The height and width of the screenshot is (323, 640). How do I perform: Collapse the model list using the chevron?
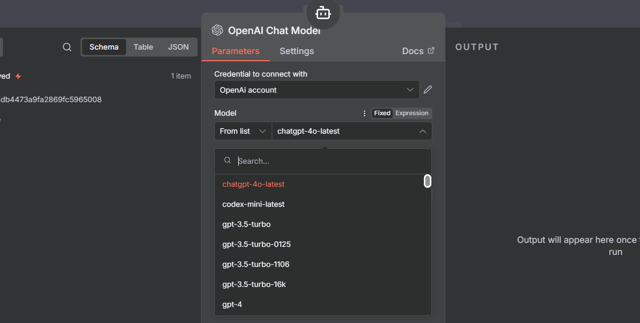pyautogui.click(x=423, y=131)
